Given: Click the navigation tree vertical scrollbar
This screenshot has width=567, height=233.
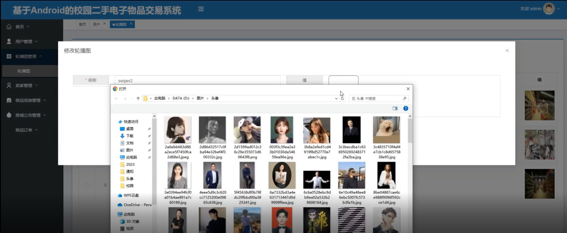Looking at the screenshot, I should (154, 161).
